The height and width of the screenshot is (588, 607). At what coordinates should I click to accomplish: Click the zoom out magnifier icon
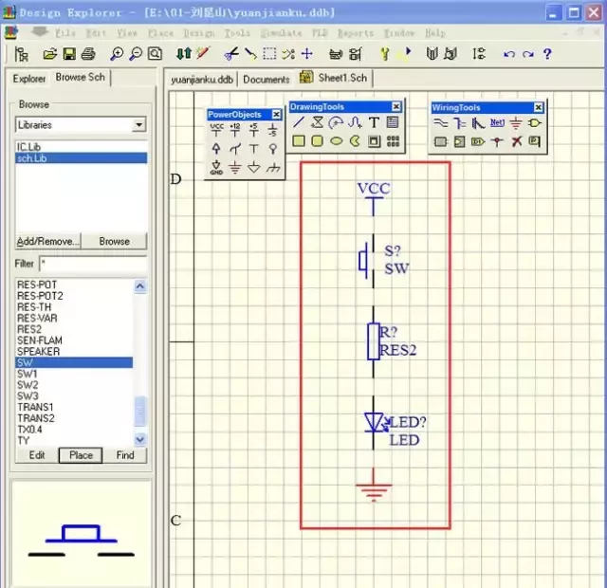coord(136,54)
